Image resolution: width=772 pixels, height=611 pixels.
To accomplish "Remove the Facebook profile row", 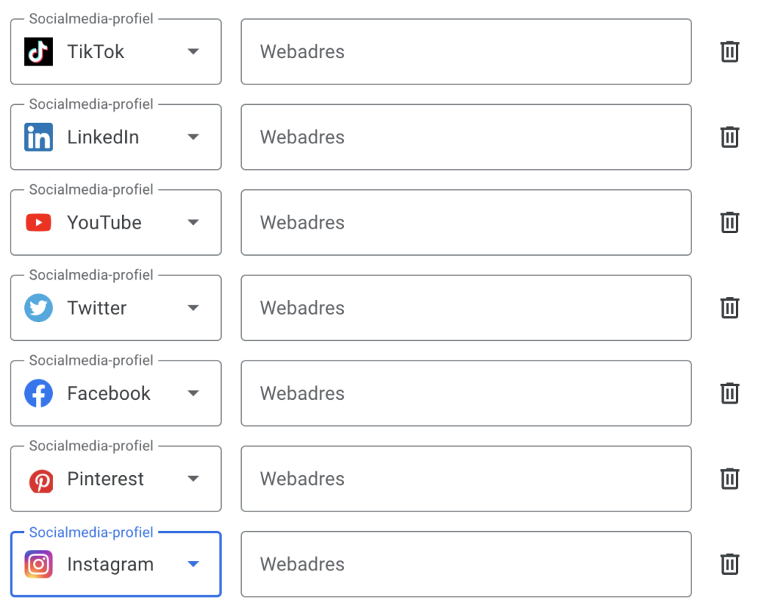I will click(729, 393).
